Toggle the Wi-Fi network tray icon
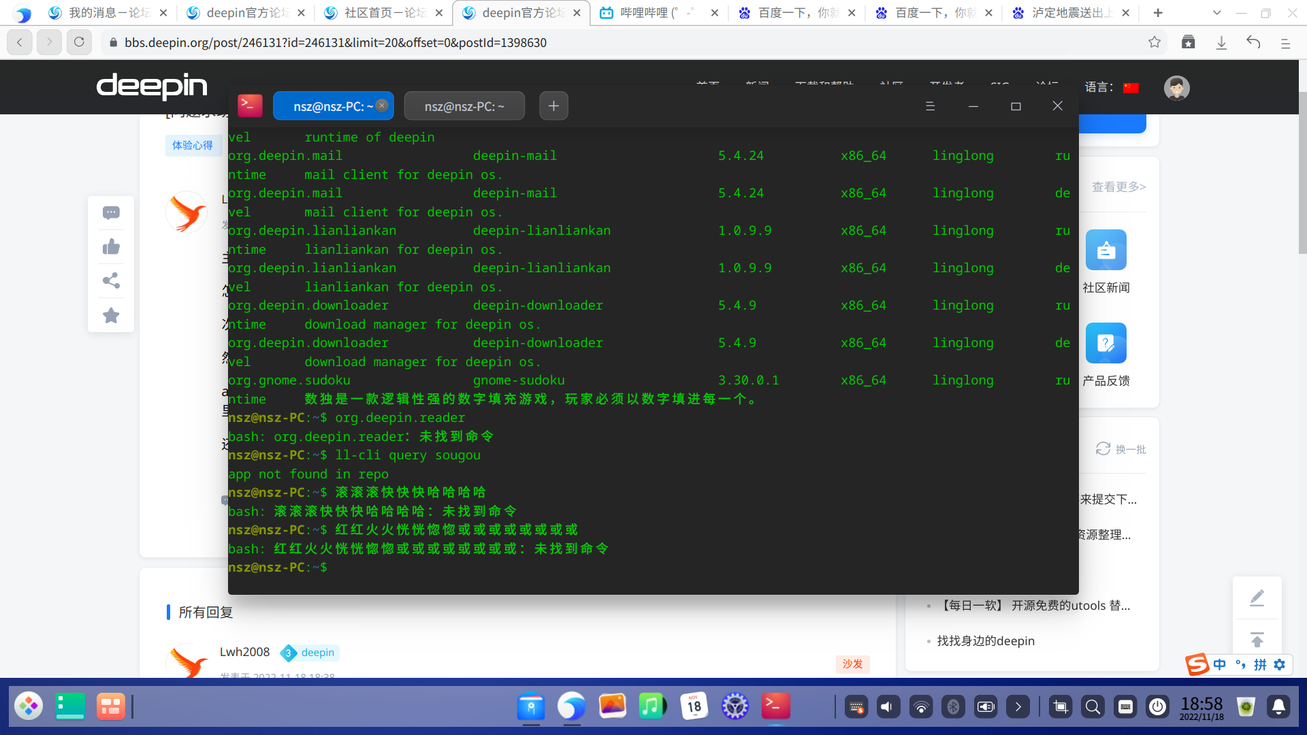This screenshot has height=735, width=1307. (x=920, y=707)
